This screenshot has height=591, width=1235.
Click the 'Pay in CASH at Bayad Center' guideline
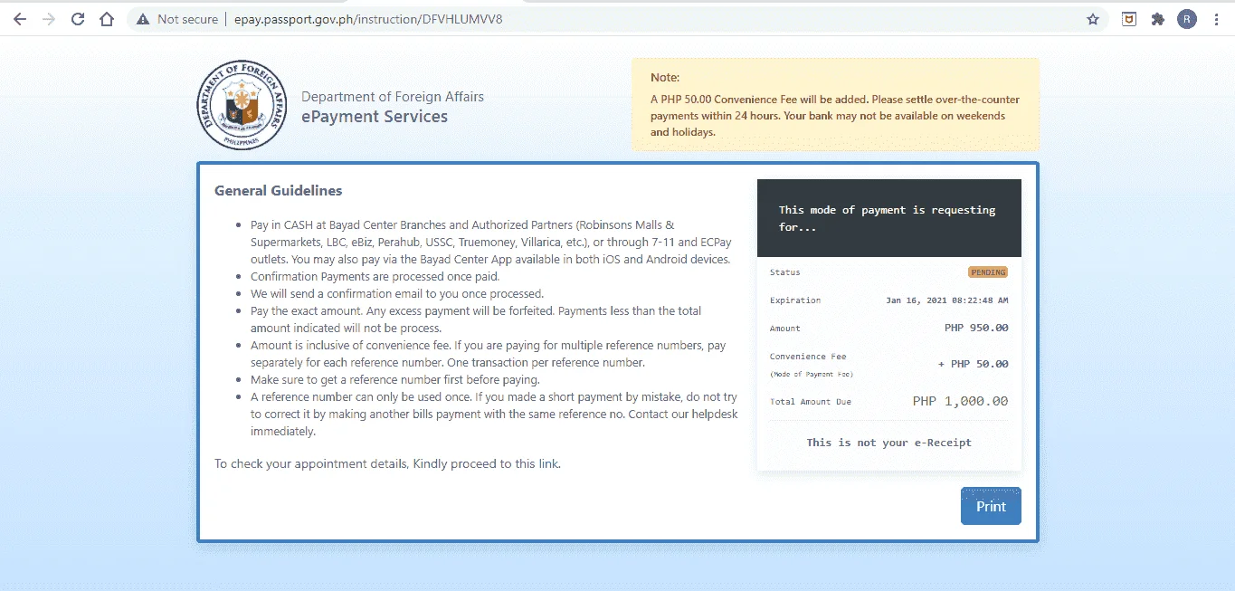[490, 242]
